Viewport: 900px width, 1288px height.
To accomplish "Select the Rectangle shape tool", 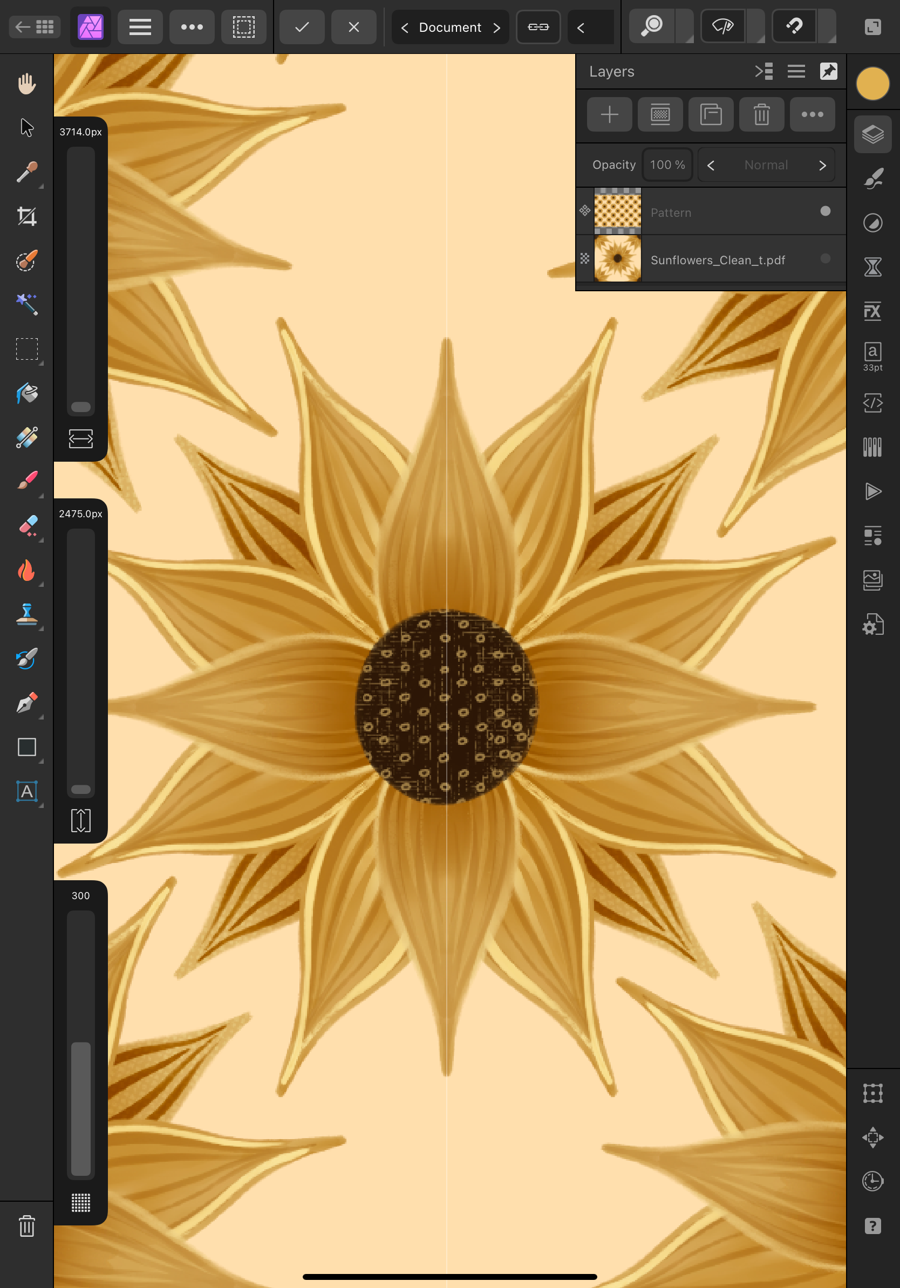I will pyautogui.click(x=26, y=747).
